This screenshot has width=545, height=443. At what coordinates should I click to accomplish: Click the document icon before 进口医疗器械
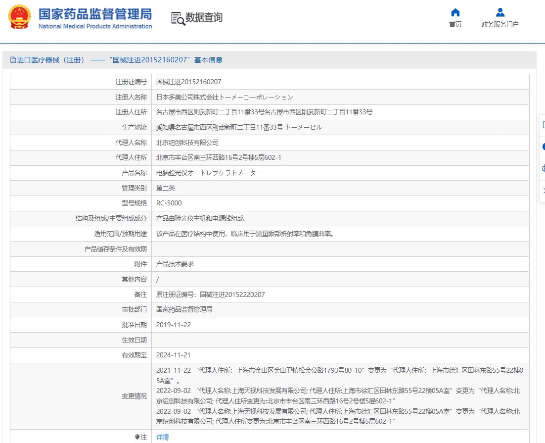pos(13,60)
